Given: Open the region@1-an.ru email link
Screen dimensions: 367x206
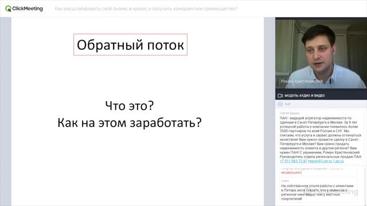Looking at the screenshot, I should [320, 161].
